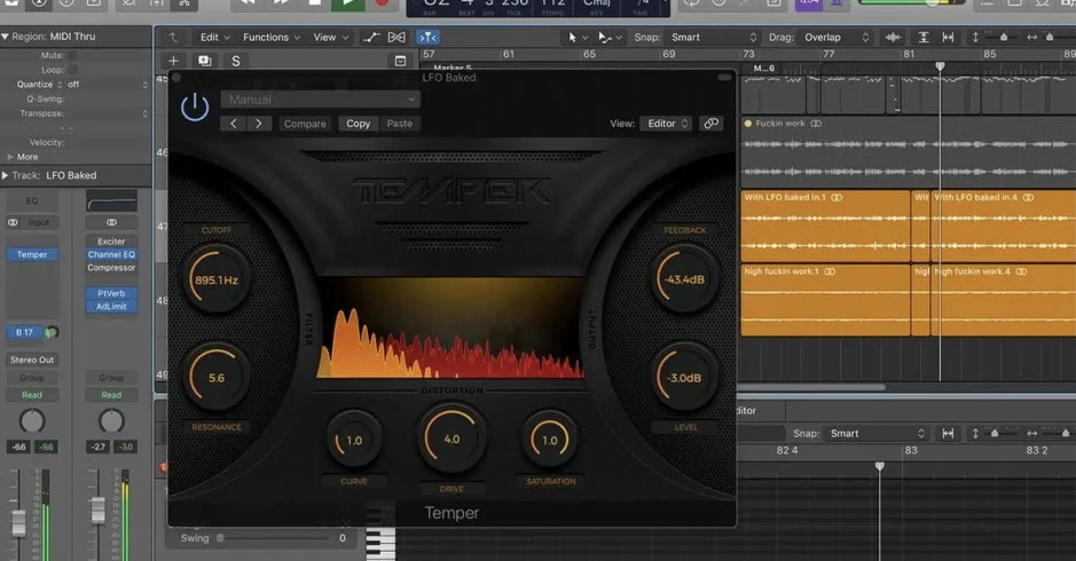Expand the Track LFO Baked inspector
1076x561 pixels.
tap(5, 175)
